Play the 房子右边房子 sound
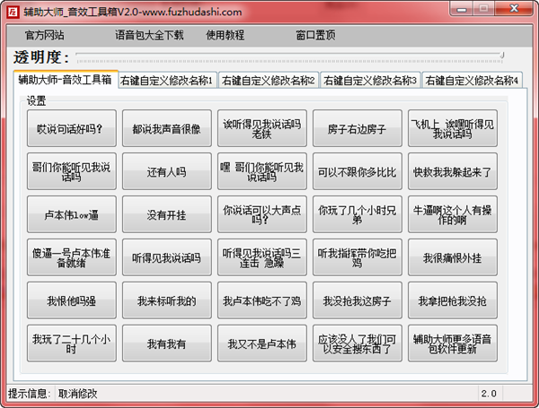Viewport: 539px width, 408px height. pyautogui.click(x=358, y=128)
